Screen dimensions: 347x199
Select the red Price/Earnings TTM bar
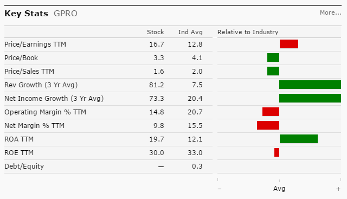click(x=289, y=44)
